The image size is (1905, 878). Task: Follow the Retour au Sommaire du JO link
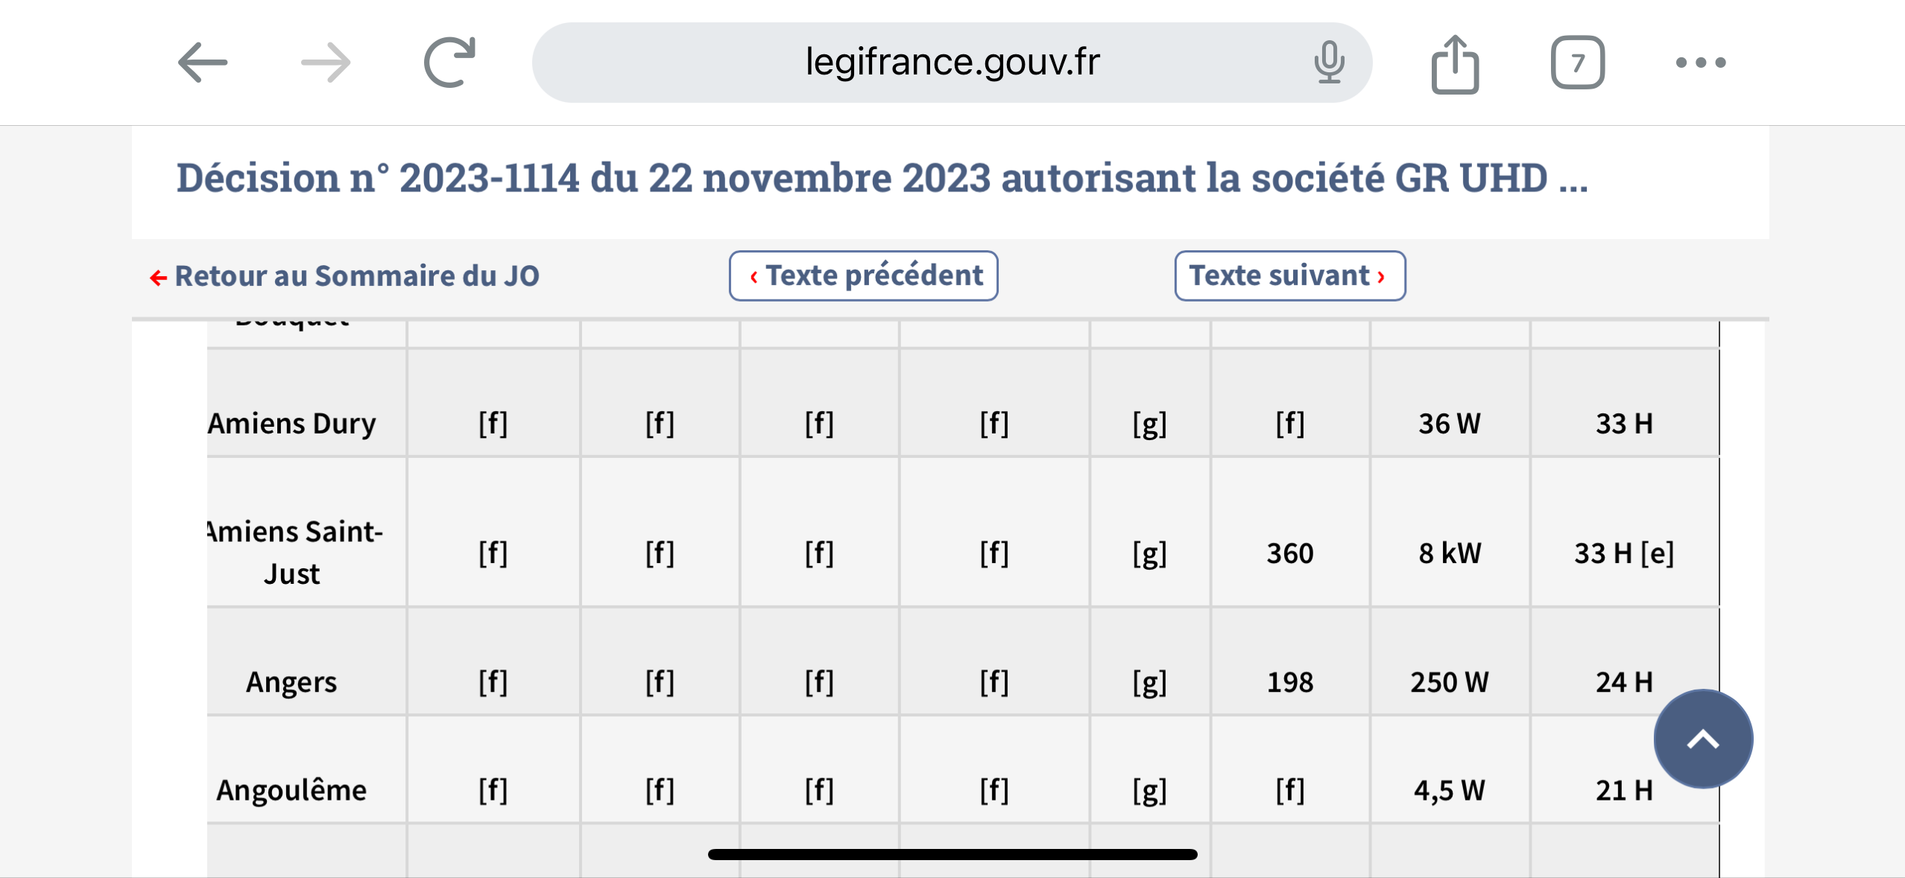[x=357, y=276]
